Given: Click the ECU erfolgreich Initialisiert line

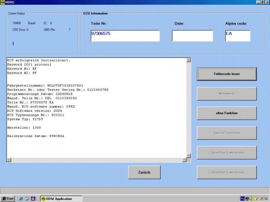Looking at the screenshot, I should pyautogui.click(x=39, y=60).
